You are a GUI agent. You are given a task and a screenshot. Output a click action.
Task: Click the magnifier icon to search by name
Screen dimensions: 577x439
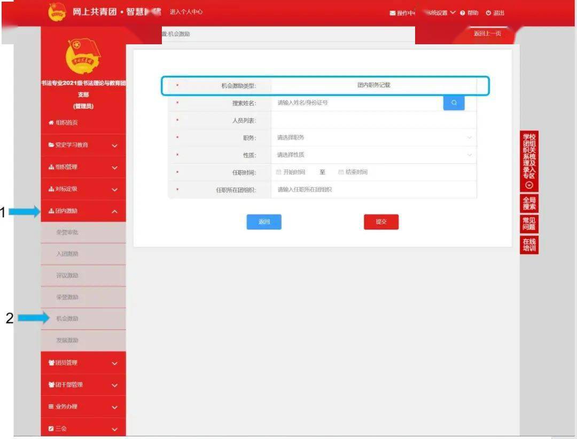tap(454, 102)
